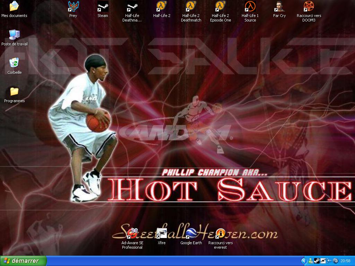Launch Prey from the desktop

tap(73, 8)
